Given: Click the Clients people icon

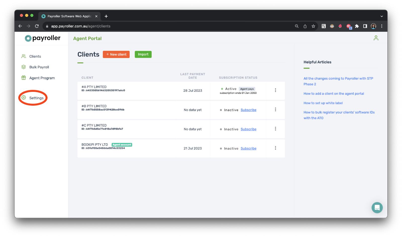Looking at the screenshot, I should (x=24, y=56).
